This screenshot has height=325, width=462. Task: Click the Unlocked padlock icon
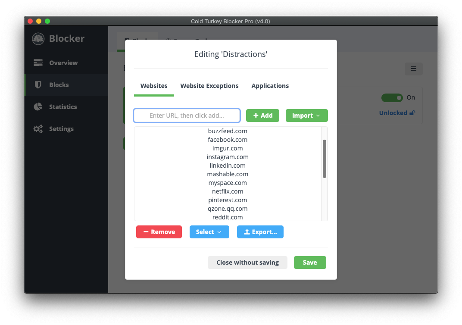(412, 113)
